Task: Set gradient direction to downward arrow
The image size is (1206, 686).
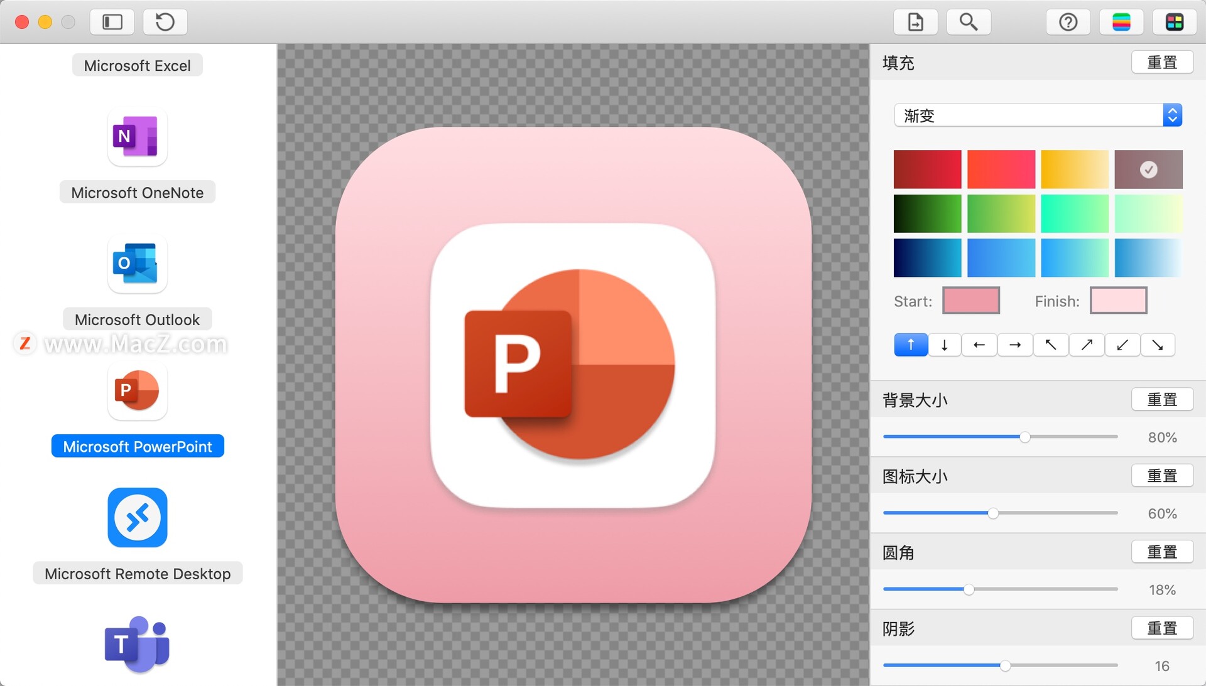Action: click(x=944, y=345)
